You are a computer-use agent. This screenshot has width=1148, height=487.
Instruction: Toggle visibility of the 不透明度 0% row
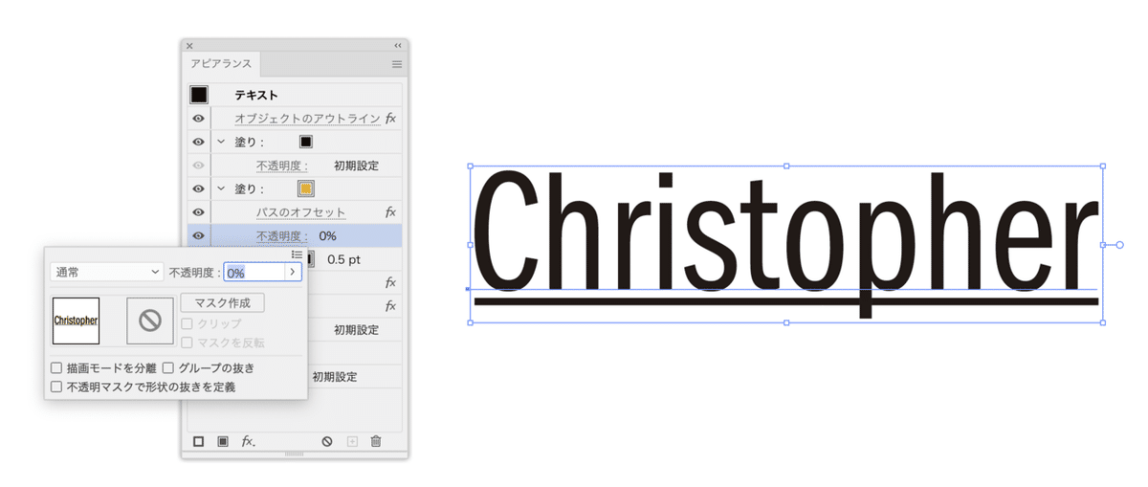[x=198, y=235]
